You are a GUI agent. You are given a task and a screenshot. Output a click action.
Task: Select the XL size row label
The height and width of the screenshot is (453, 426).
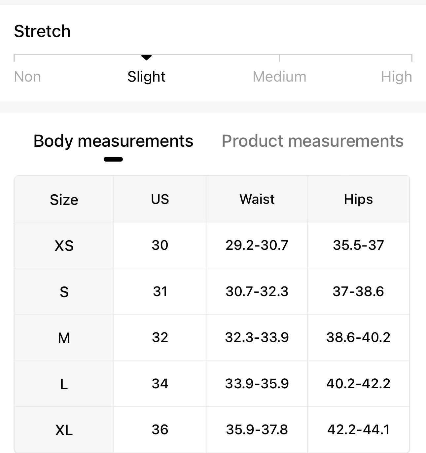[64, 430]
